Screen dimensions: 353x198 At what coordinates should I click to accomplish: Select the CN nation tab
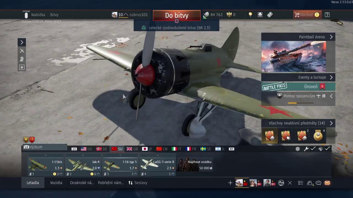162,149
